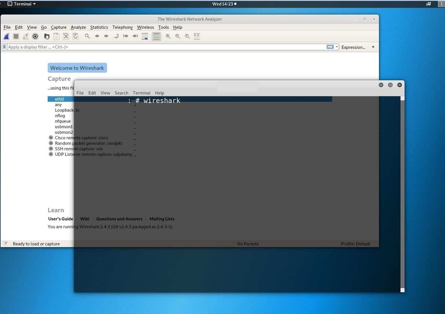Go back in packet history

[97, 36]
